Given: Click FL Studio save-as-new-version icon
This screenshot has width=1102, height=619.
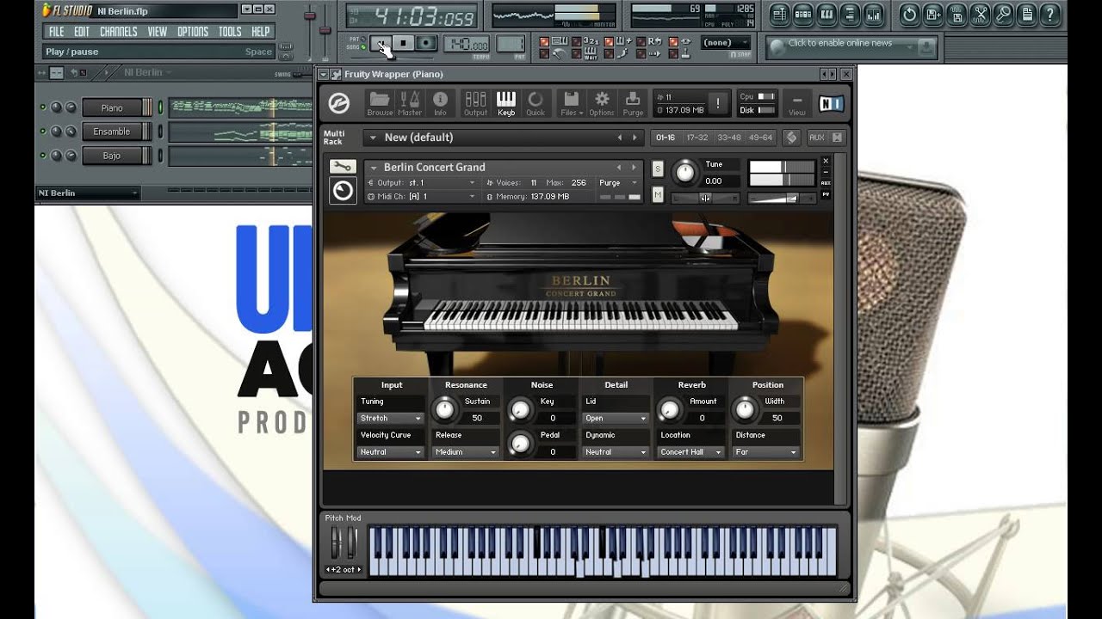Looking at the screenshot, I should 934,14.
